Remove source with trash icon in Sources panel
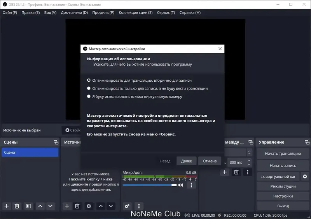The height and width of the screenshot is (219, 311). pyautogui.click(x=77, y=206)
